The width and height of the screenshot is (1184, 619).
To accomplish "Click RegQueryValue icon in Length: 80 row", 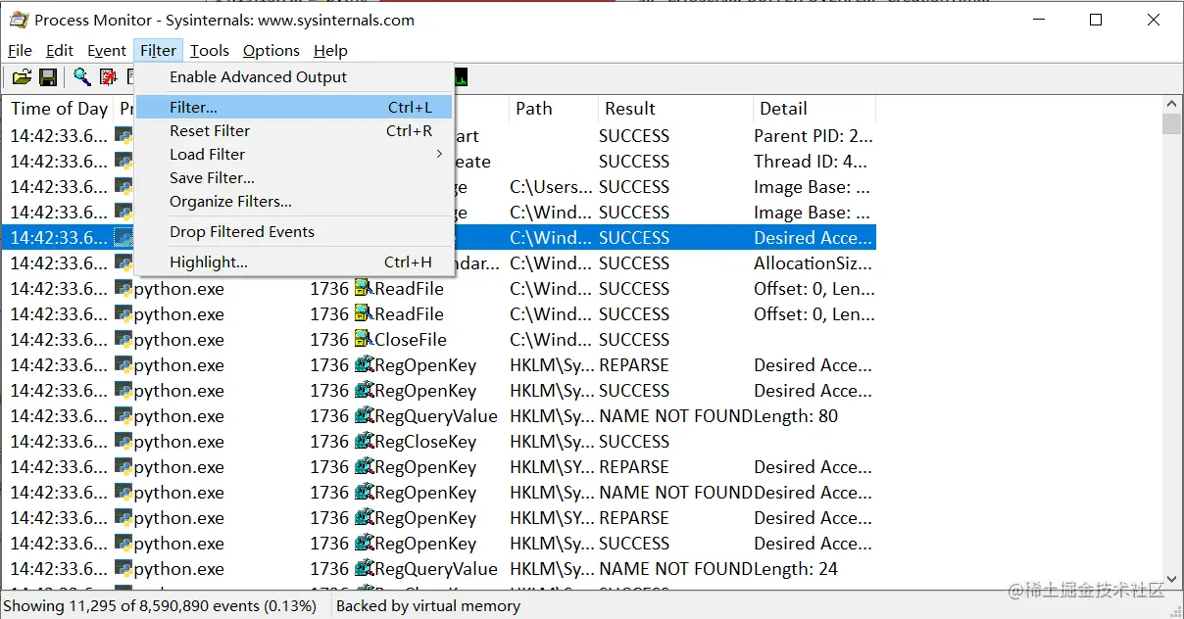I will click(x=364, y=416).
